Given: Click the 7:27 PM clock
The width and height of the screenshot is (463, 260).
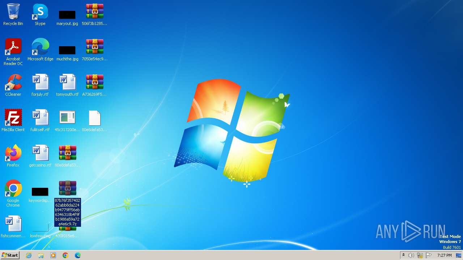Looking at the screenshot, I should point(444,255).
